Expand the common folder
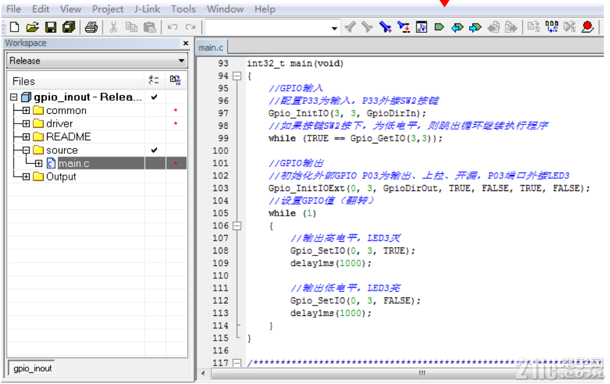The width and height of the screenshot is (610, 384). [x=26, y=111]
